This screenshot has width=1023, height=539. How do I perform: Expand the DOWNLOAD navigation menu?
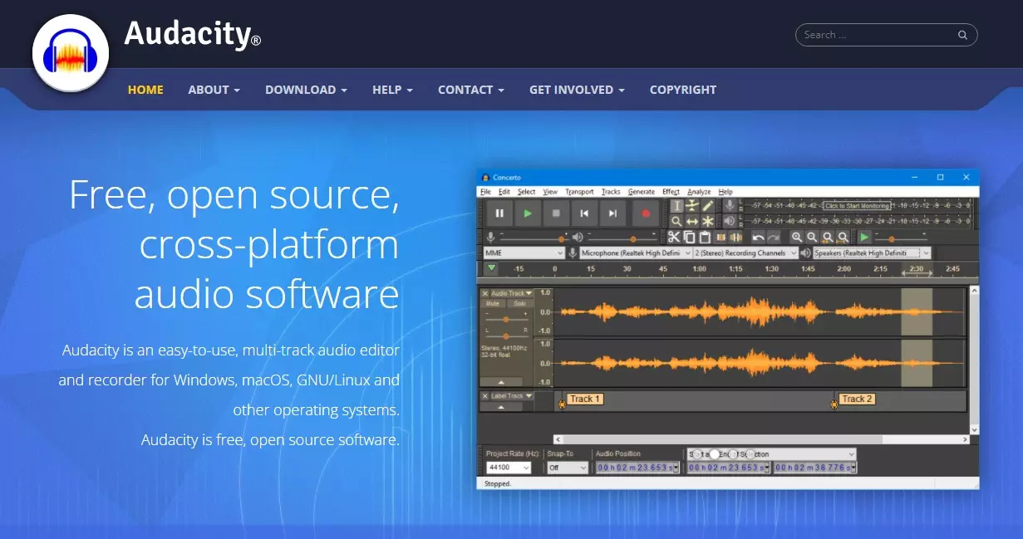tap(306, 90)
